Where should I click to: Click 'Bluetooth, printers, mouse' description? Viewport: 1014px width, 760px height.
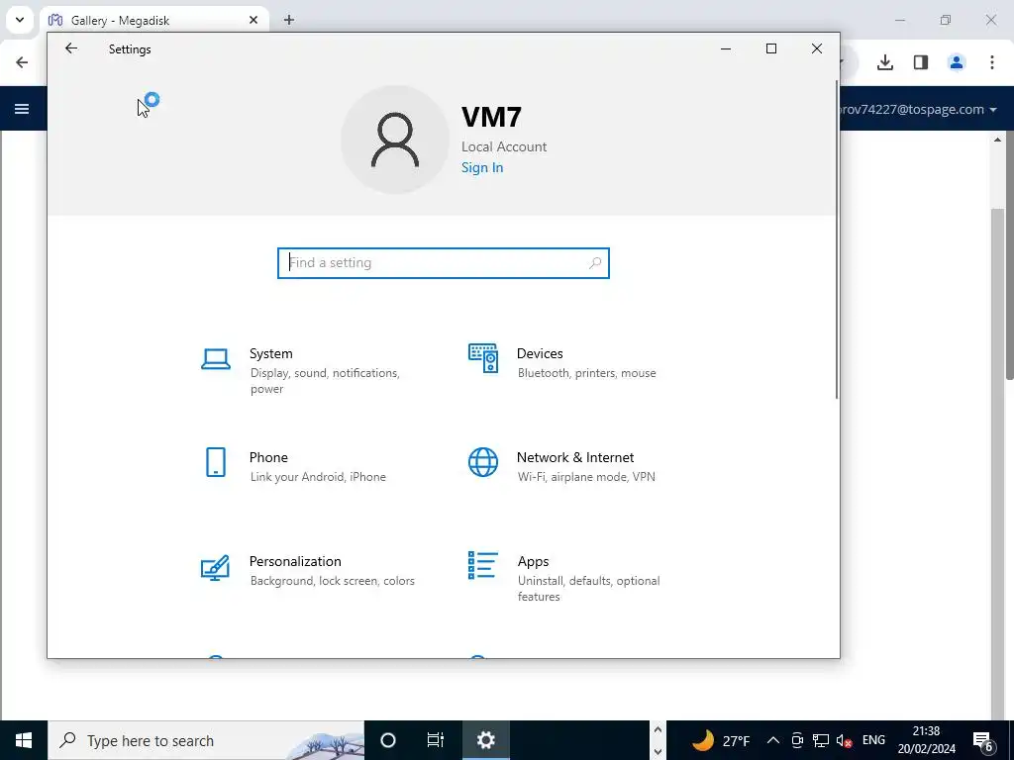tap(586, 373)
